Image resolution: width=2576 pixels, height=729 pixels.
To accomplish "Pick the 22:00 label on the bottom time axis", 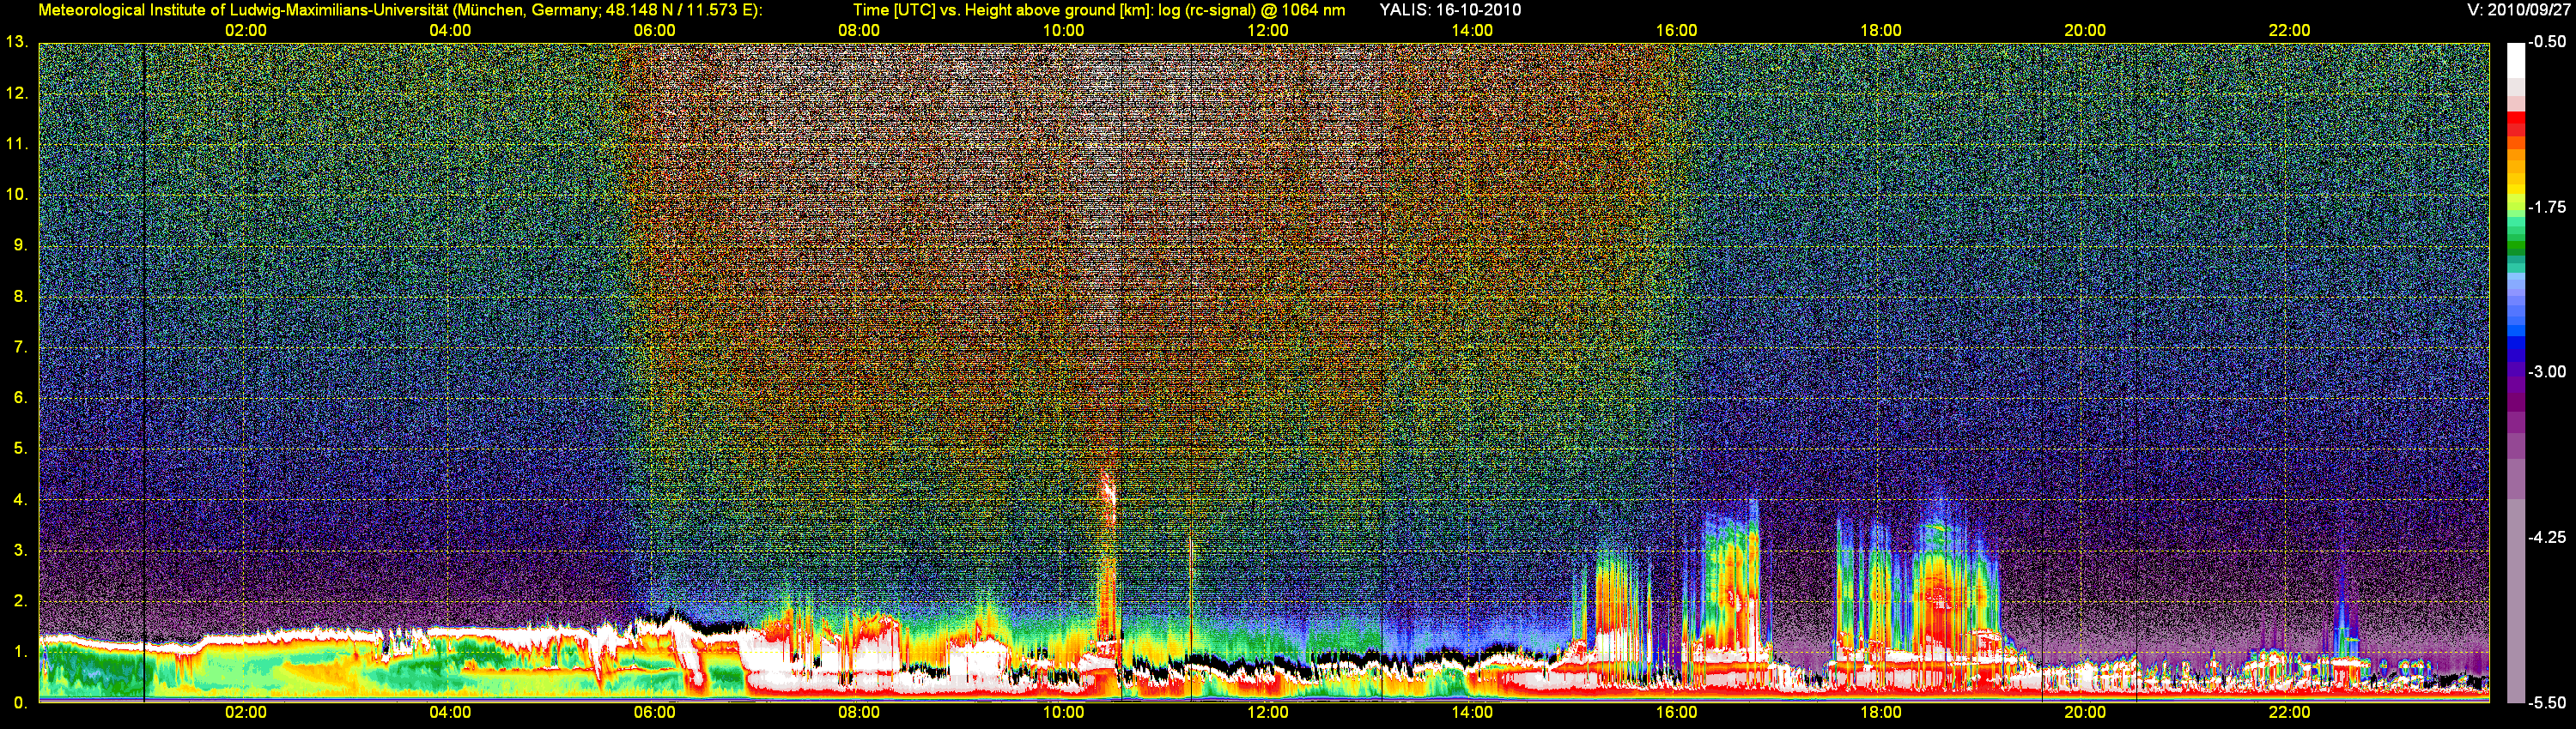I will coord(2289,712).
